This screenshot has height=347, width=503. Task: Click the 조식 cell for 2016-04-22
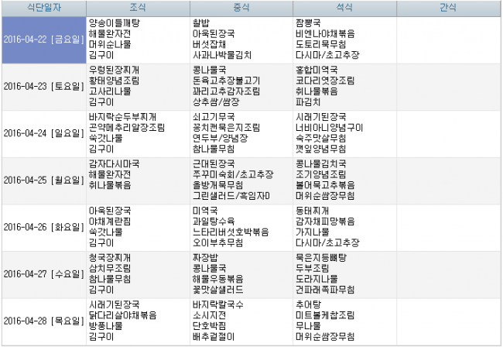coord(138,40)
